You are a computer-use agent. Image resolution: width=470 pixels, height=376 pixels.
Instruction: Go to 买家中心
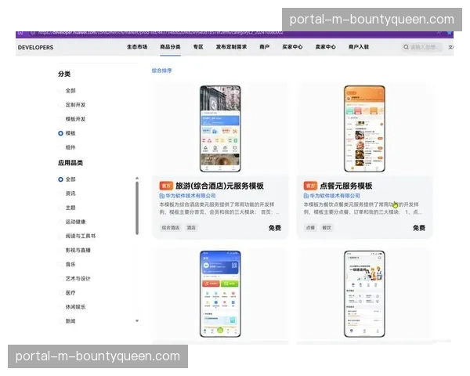[x=292, y=47]
